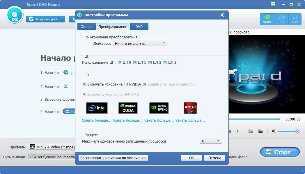
Task: Toggle the ЦП 0 checkbox
Action: [120, 62]
